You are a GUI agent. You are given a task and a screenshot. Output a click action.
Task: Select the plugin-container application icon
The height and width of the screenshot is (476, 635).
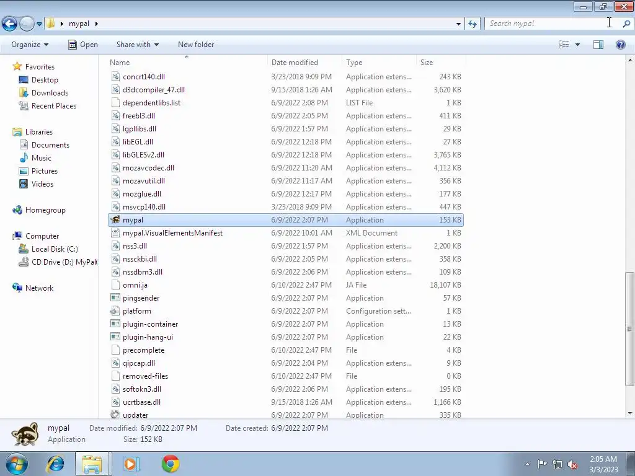point(115,324)
